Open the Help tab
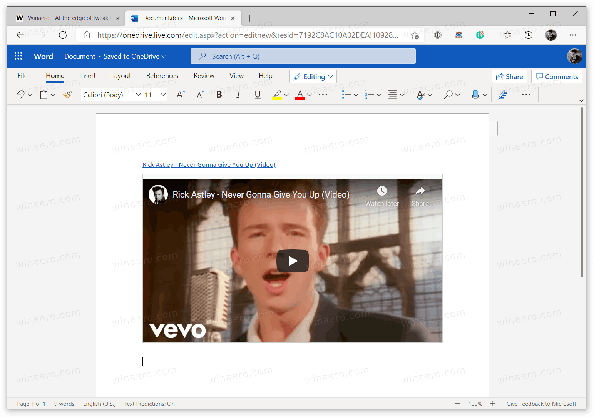 265,76
